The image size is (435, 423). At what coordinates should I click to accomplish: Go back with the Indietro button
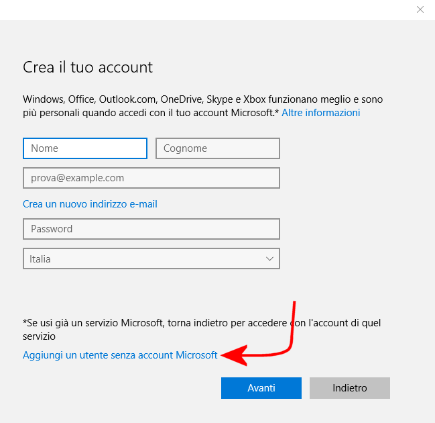click(x=349, y=388)
